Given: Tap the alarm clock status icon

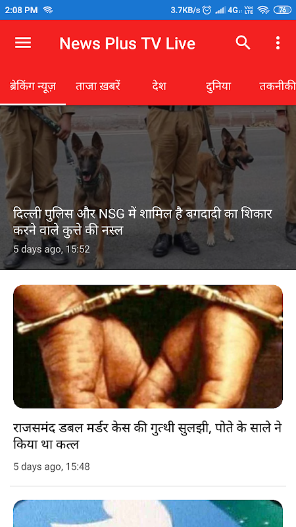Looking at the screenshot, I should 207,10.
